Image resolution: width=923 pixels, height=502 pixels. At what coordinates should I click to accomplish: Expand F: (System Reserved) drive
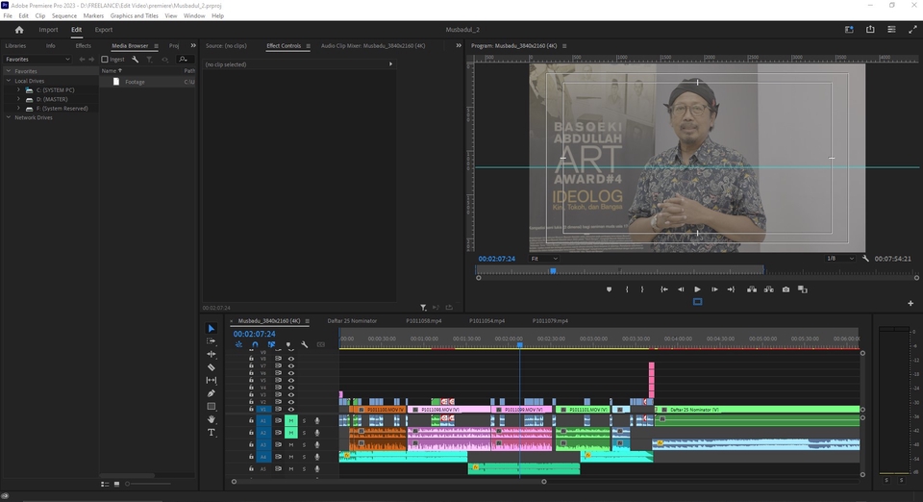pos(18,109)
